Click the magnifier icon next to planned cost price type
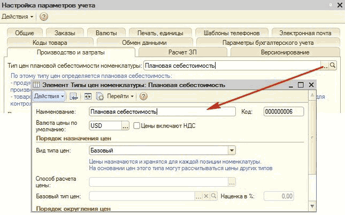This screenshot has height=215, width=345. pos(333,65)
